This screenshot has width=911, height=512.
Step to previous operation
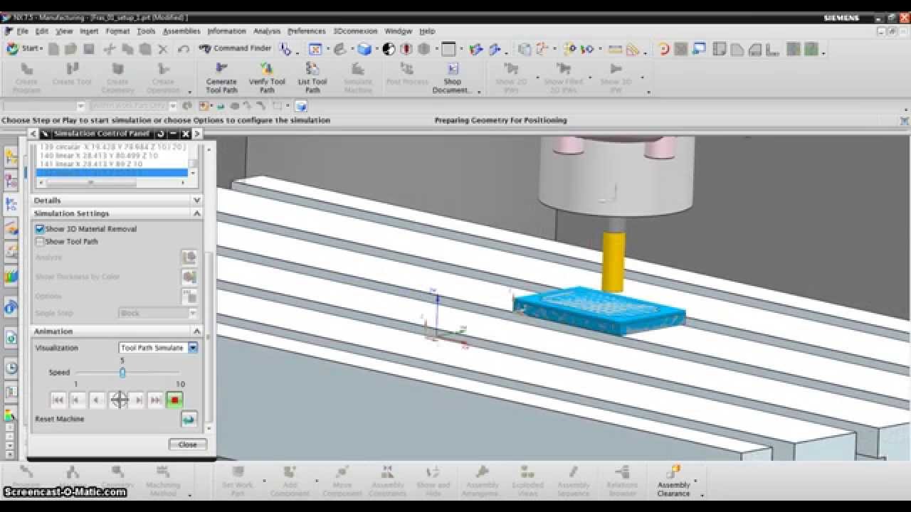click(x=77, y=400)
